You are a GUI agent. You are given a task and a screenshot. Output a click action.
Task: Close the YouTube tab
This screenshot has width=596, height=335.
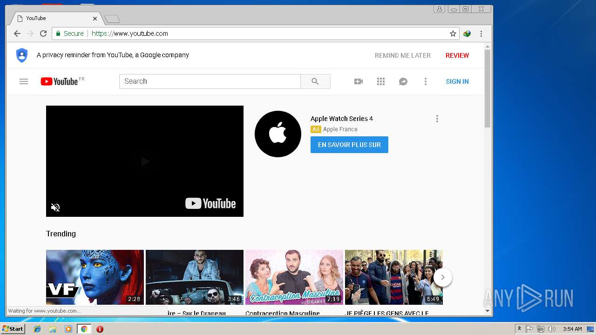95,19
